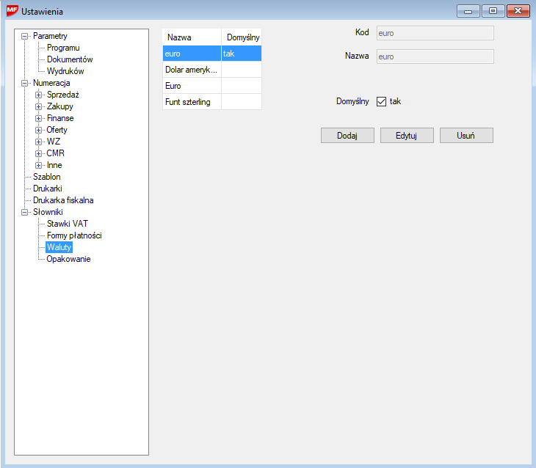Expand the CMR tree node

[40, 153]
